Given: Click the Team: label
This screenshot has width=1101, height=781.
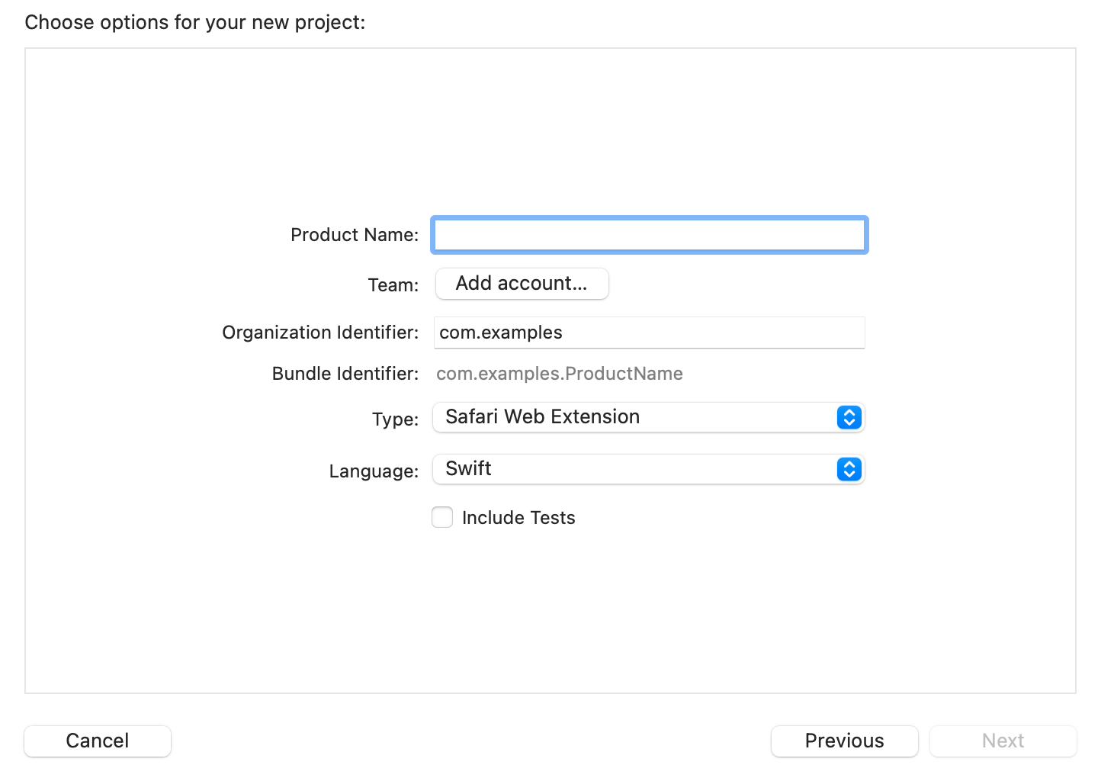Looking at the screenshot, I should coord(393,285).
